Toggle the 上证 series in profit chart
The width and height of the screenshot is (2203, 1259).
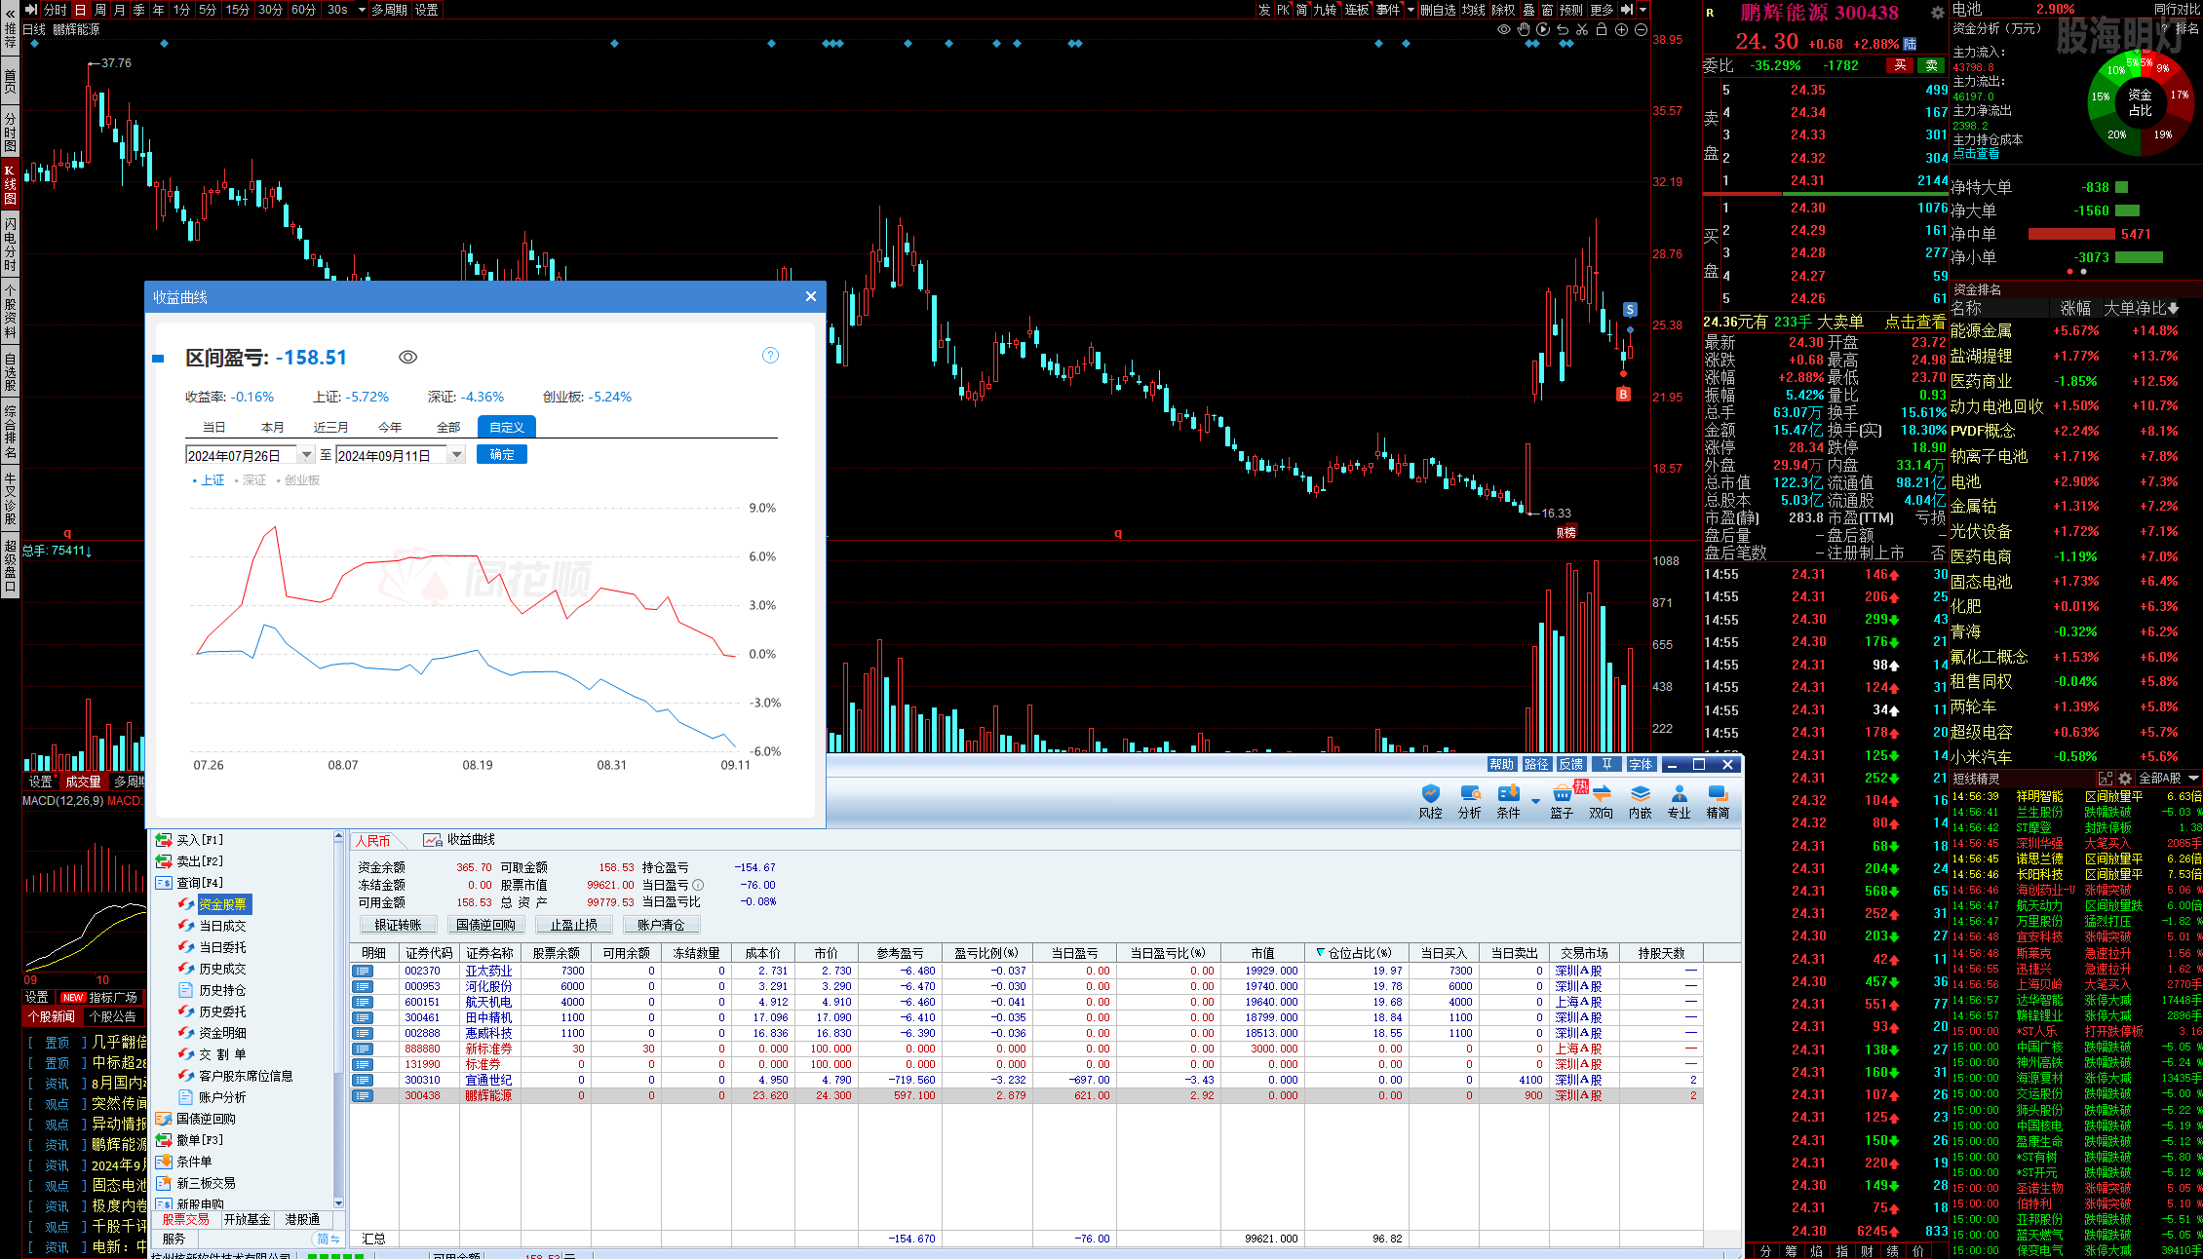pos(209,480)
